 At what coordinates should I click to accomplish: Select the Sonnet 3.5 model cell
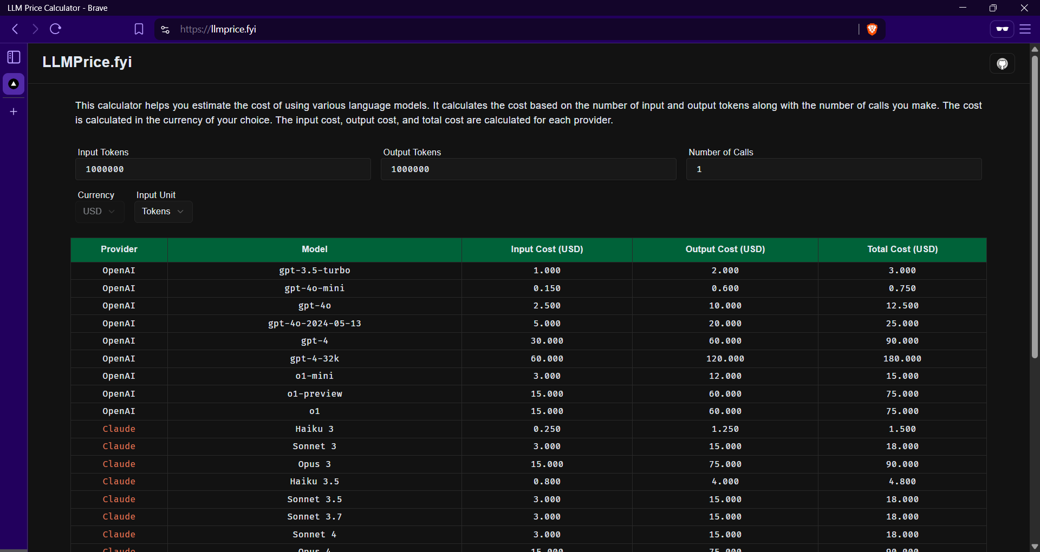click(315, 500)
